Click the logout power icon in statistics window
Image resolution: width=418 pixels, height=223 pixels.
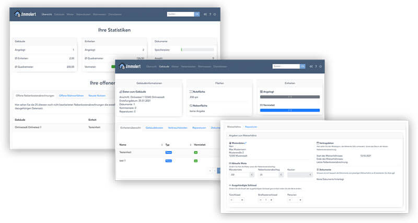tap(215, 14)
